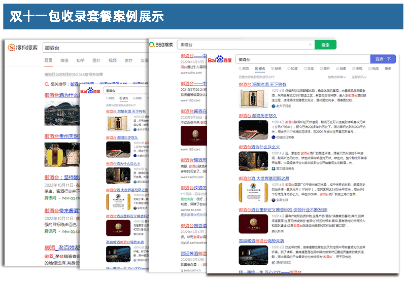Click dark red gold coin thumbnail in front Baidu
Viewport: 406px width, 281px height.
tap(253, 224)
